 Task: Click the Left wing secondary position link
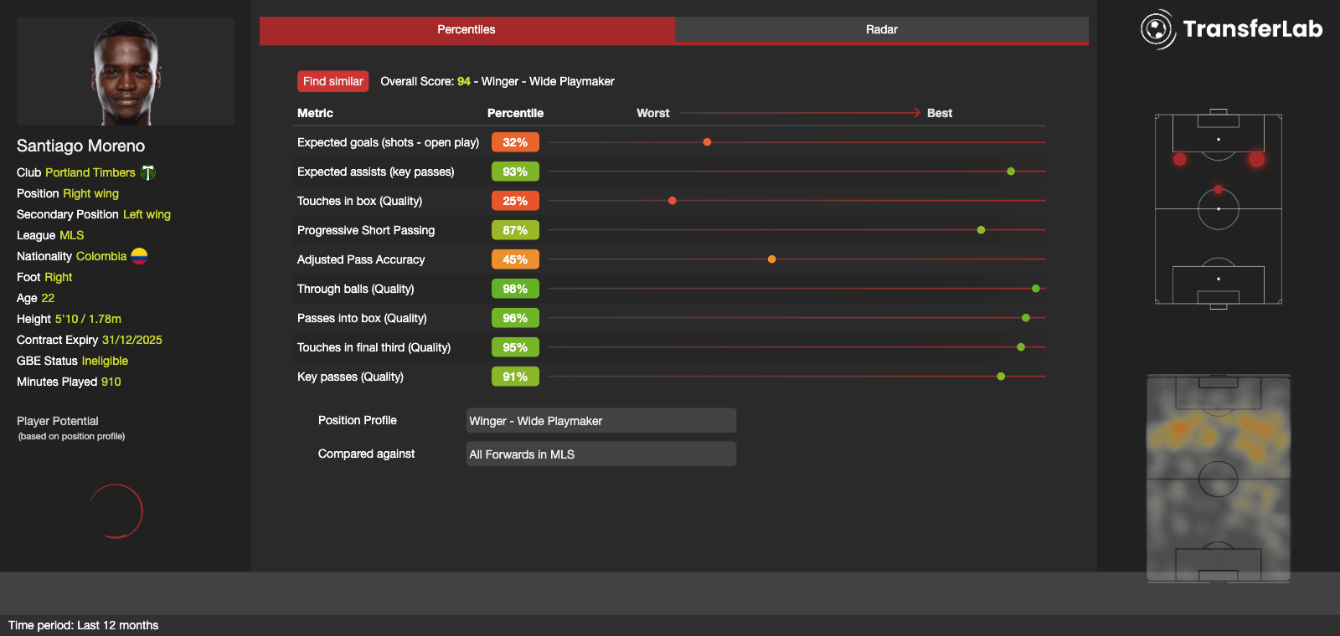[x=147, y=214]
